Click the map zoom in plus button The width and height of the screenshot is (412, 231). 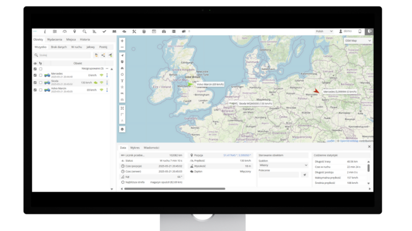(122, 41)
